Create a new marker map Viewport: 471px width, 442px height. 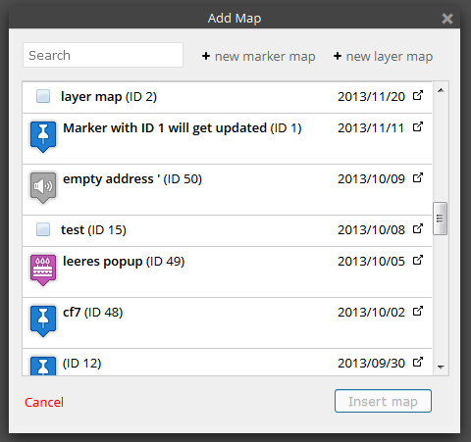click(258, 57)
